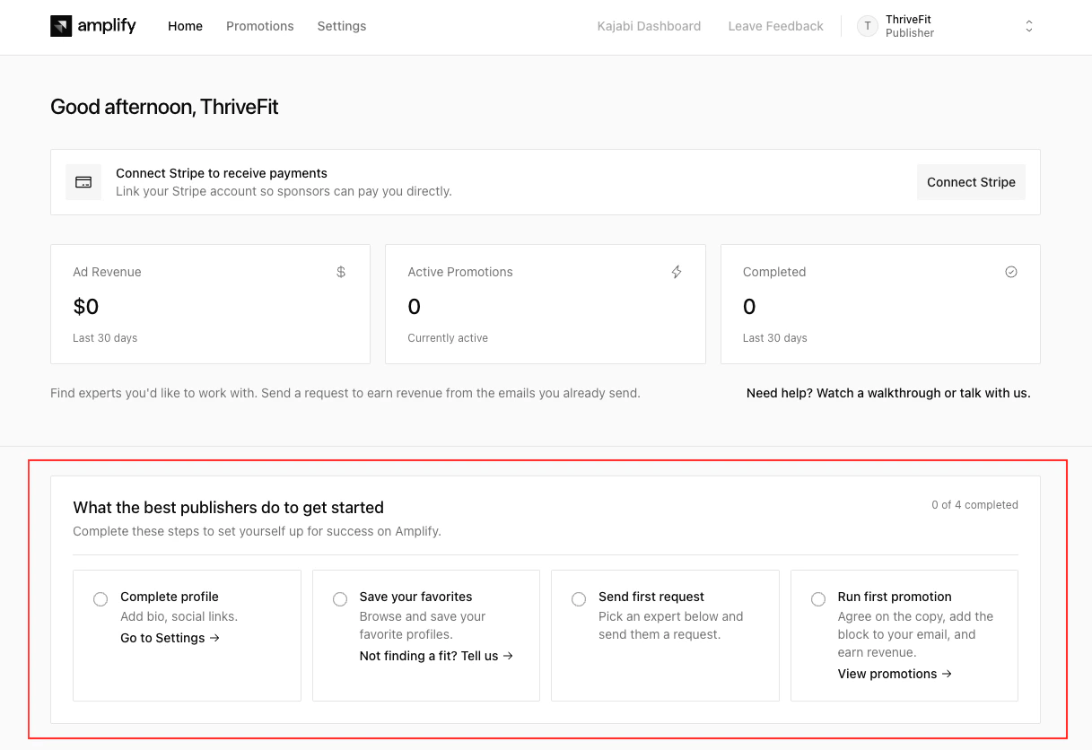The image size is (1092, 750).
Task: Click 'Connect Stripe to receive payments' text
Action: point(222,173)
